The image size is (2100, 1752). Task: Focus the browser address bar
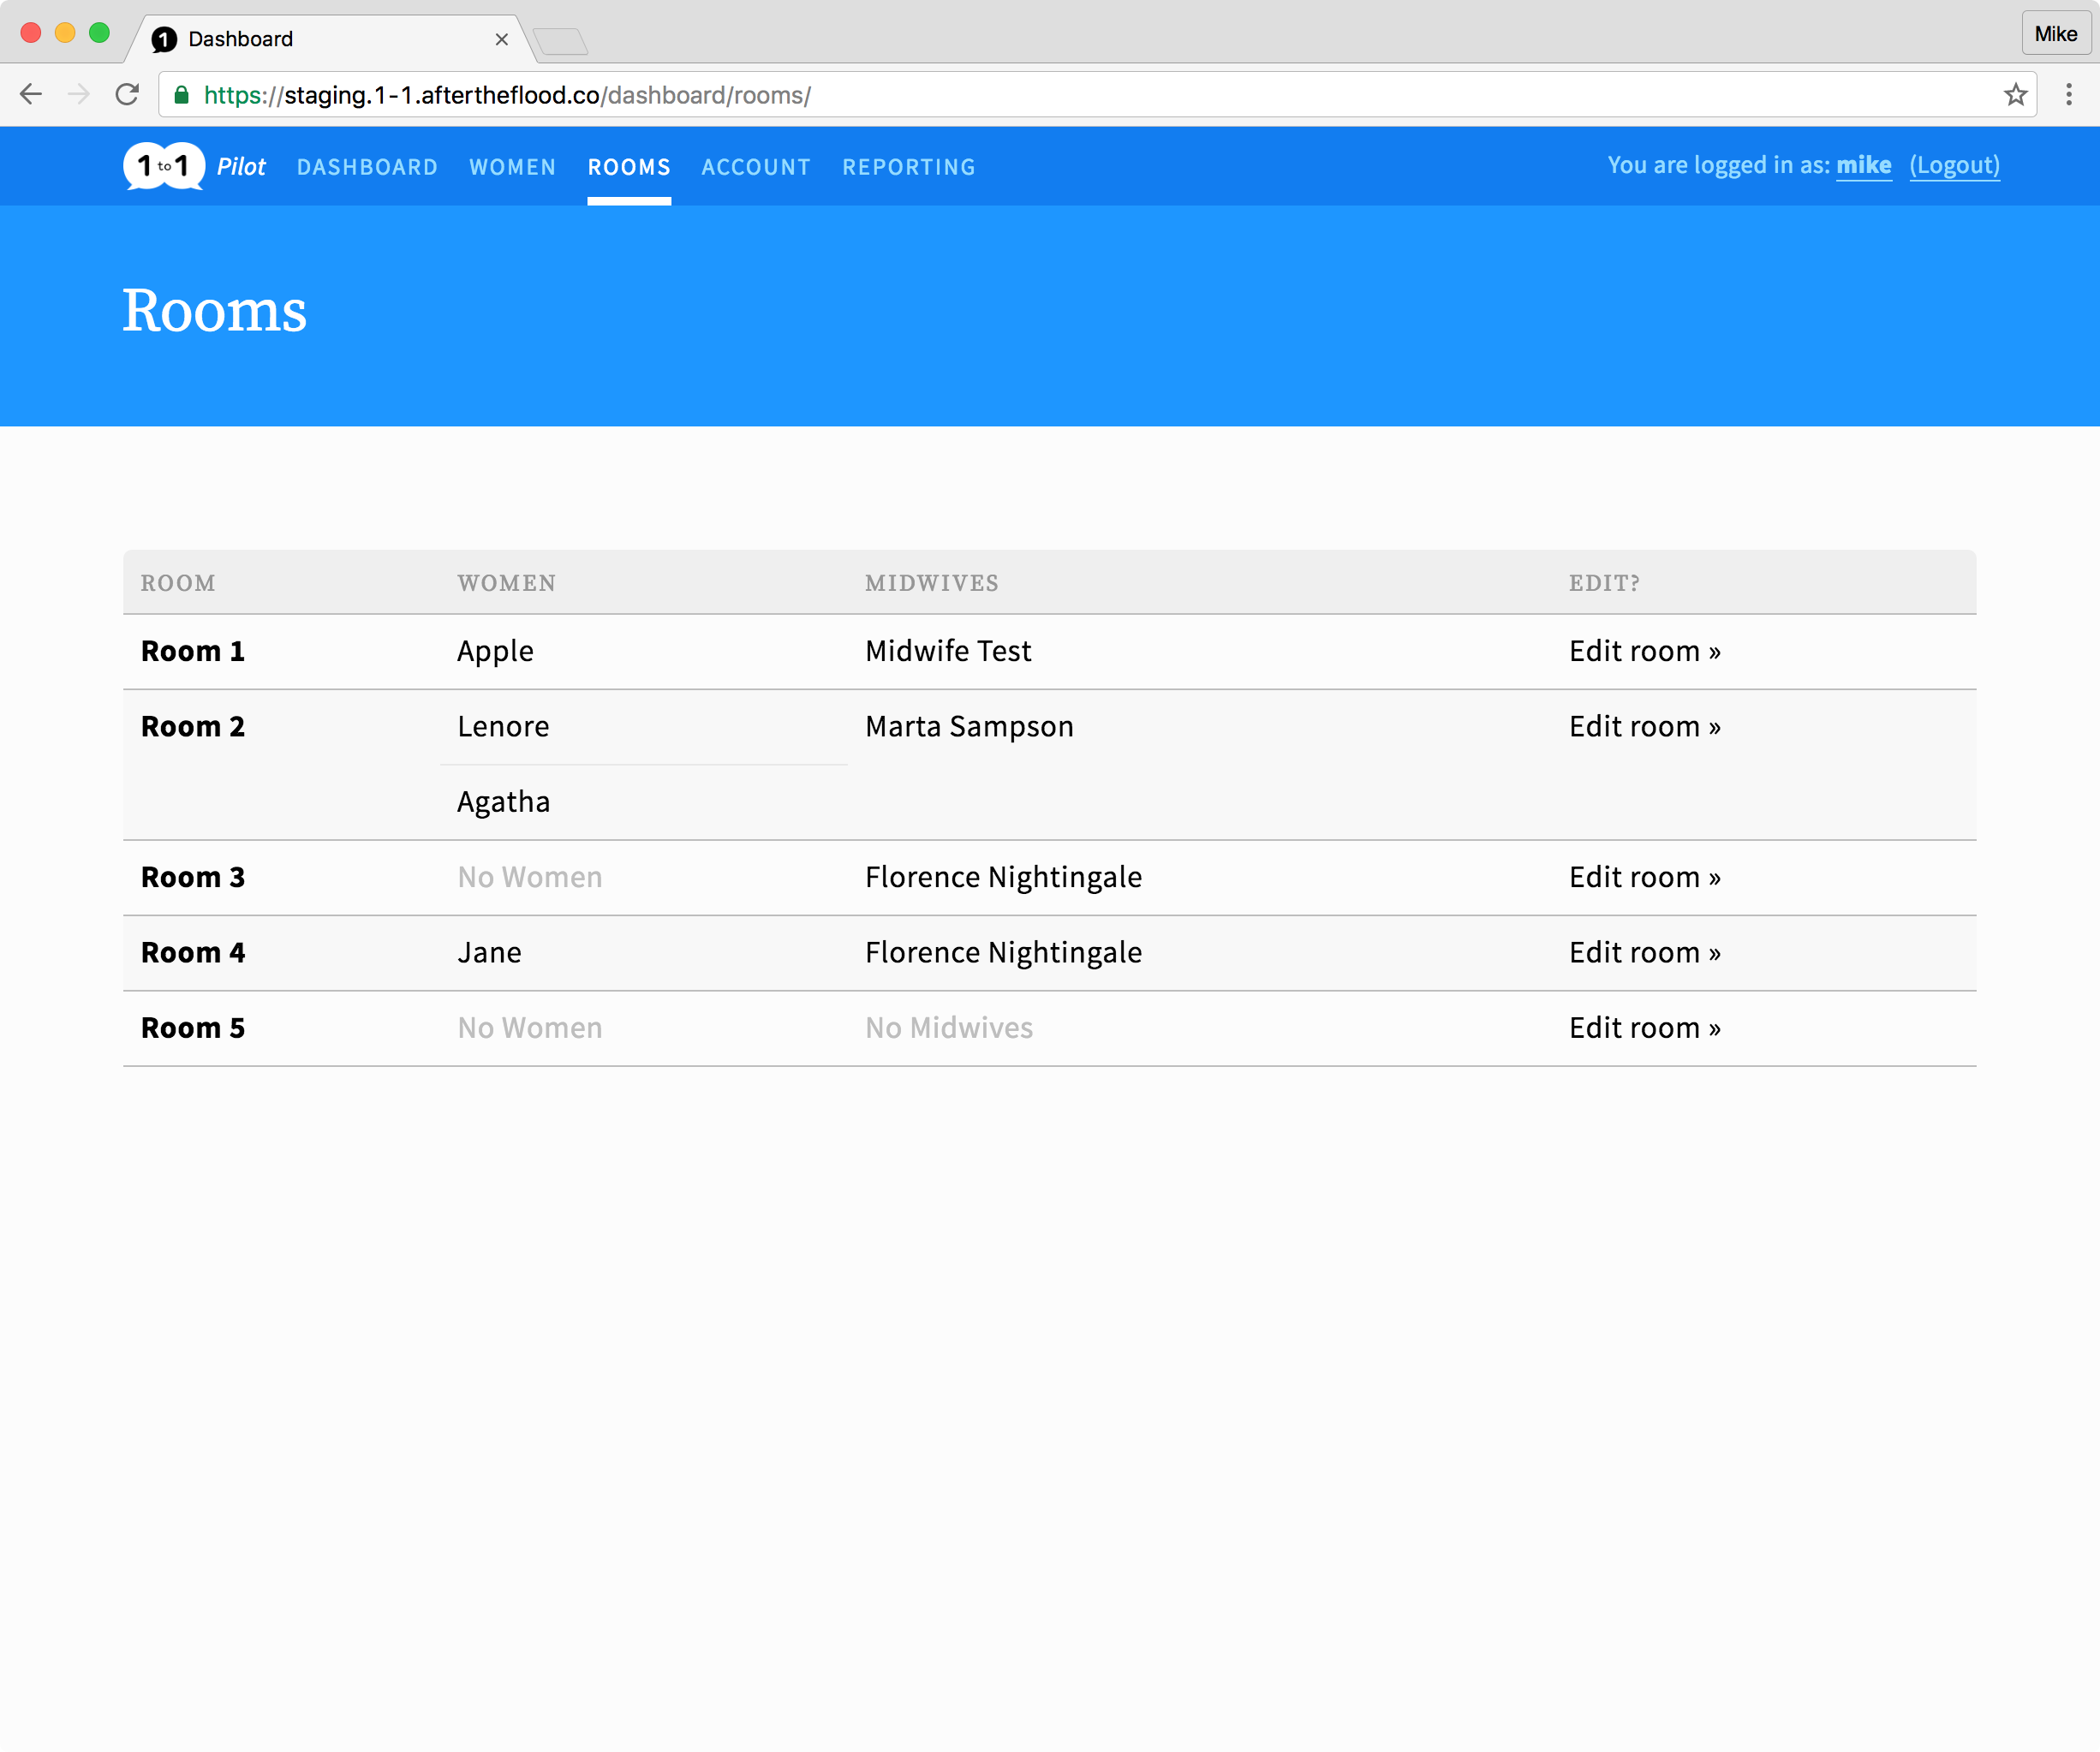coord(1100,95)
